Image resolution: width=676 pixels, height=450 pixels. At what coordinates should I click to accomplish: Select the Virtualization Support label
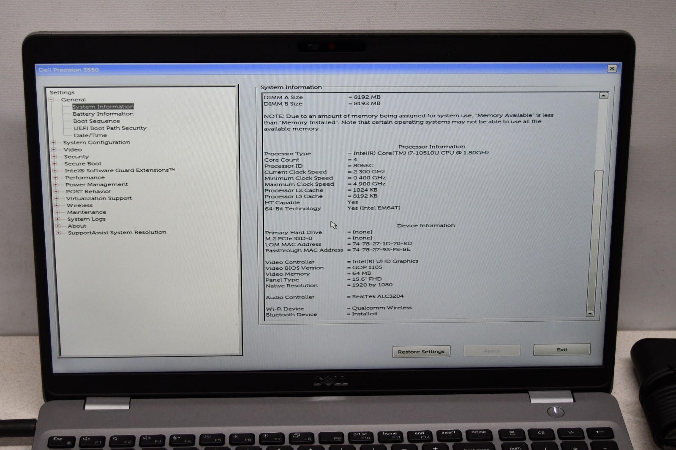tap(99, 198)
